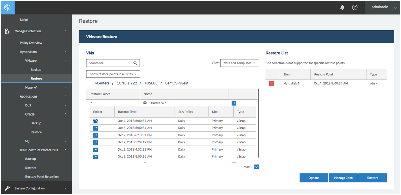
Task: Open Backup under VMware
Action: [36, 70]
